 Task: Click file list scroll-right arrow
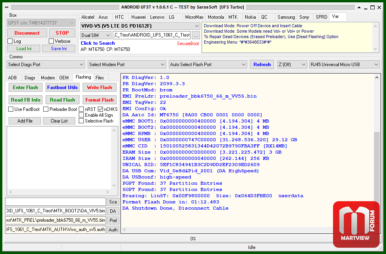(x=108, y=192)
